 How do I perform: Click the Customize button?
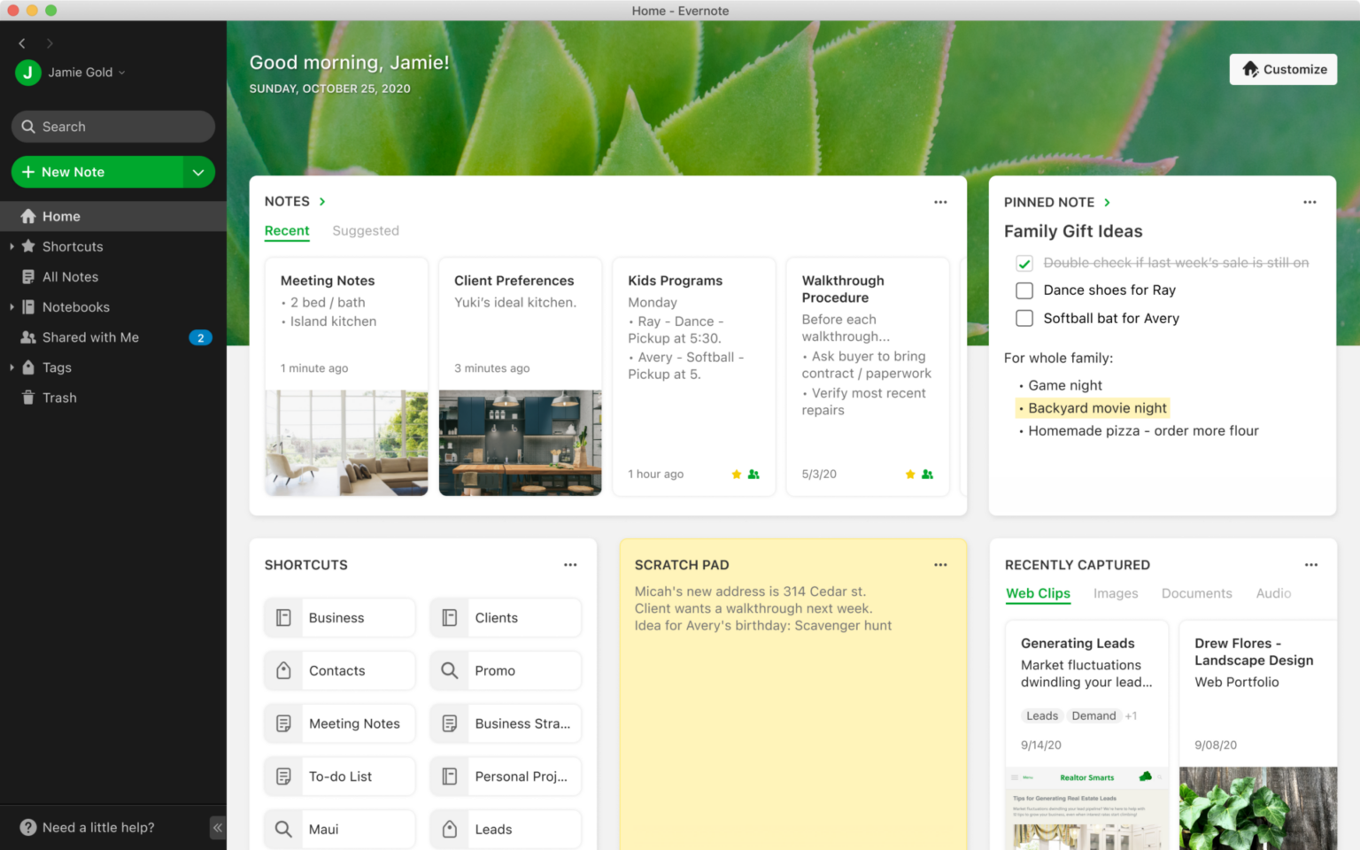(x=1282, y=69)
